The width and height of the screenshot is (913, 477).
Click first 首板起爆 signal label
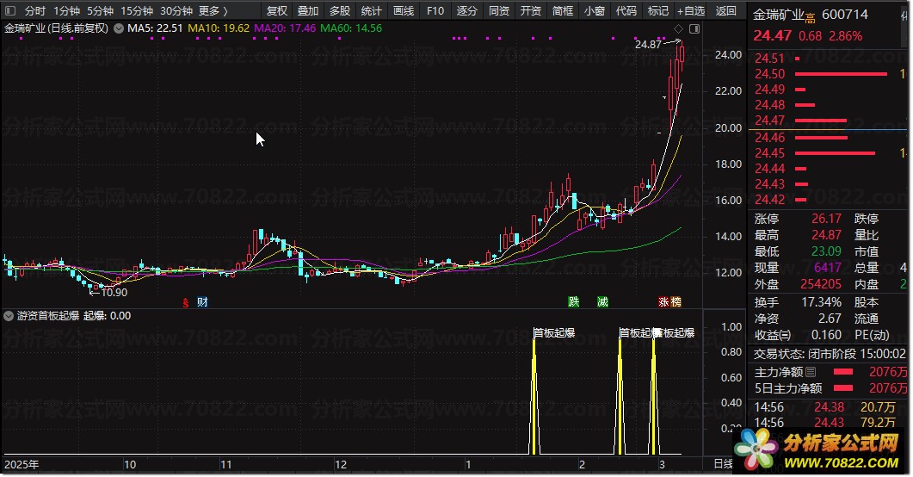[x=554, y=332]
